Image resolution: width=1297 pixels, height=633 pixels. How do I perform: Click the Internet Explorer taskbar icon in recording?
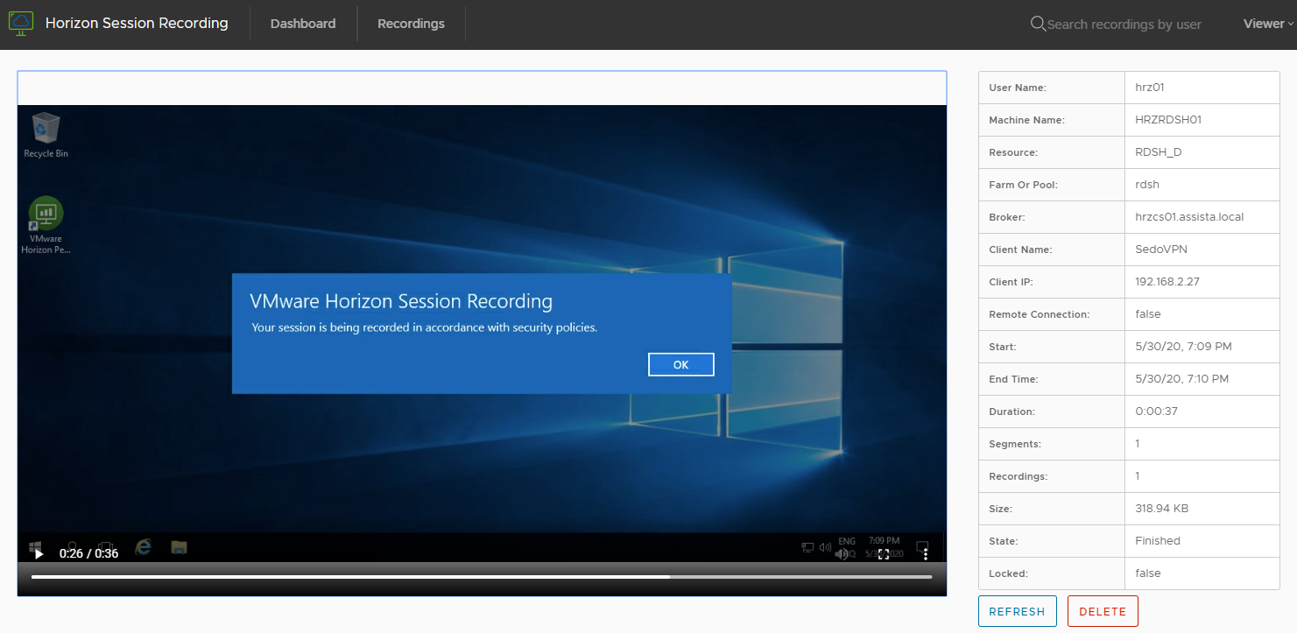pyautogui.click(x=143, y=547)
